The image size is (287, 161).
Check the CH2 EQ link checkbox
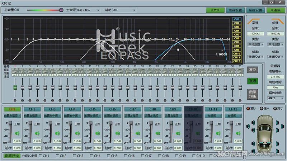[x=57, y=156]
